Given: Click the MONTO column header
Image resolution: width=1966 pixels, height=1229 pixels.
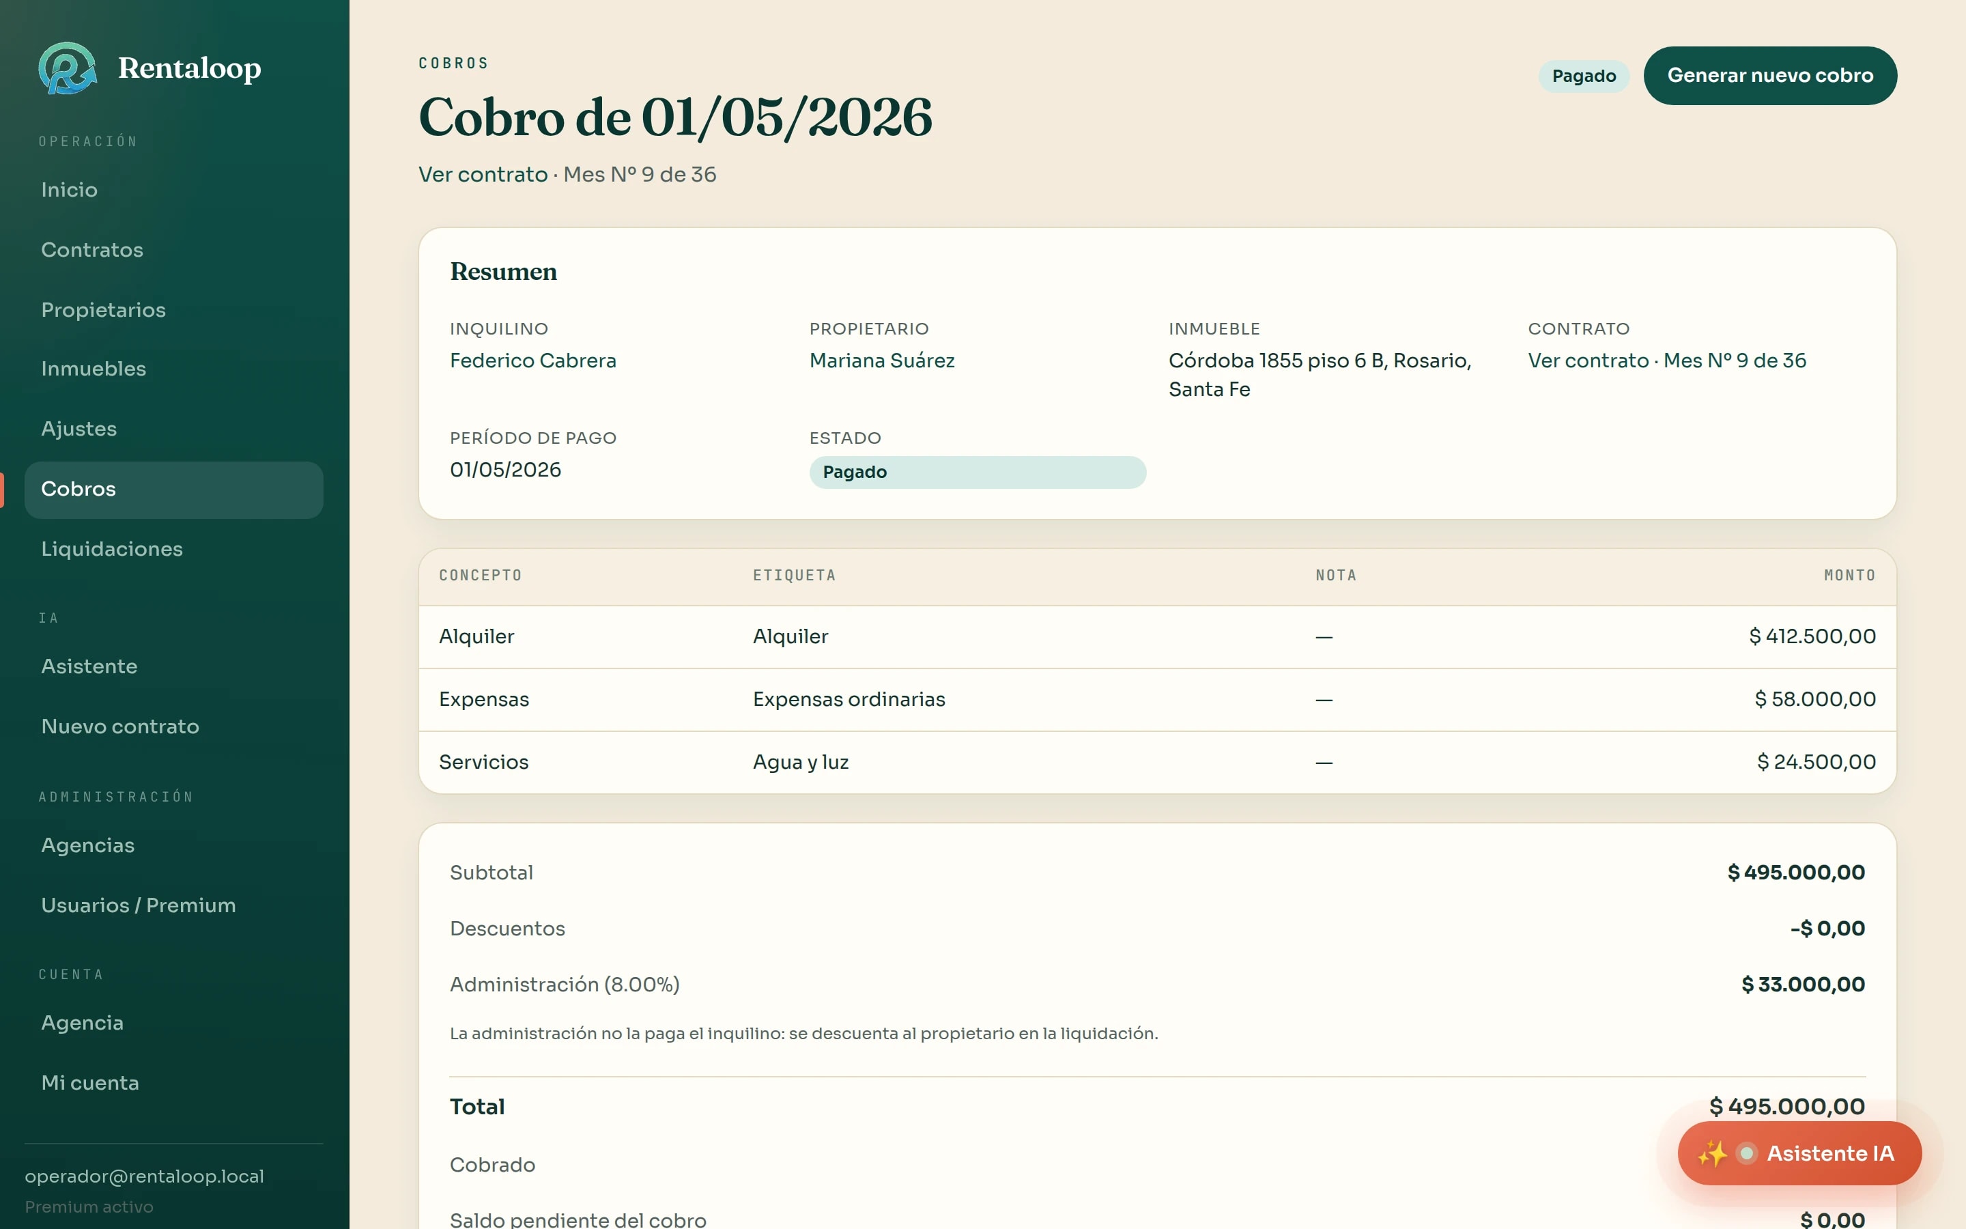Looking at the screenshot, I should point(1850,576).
